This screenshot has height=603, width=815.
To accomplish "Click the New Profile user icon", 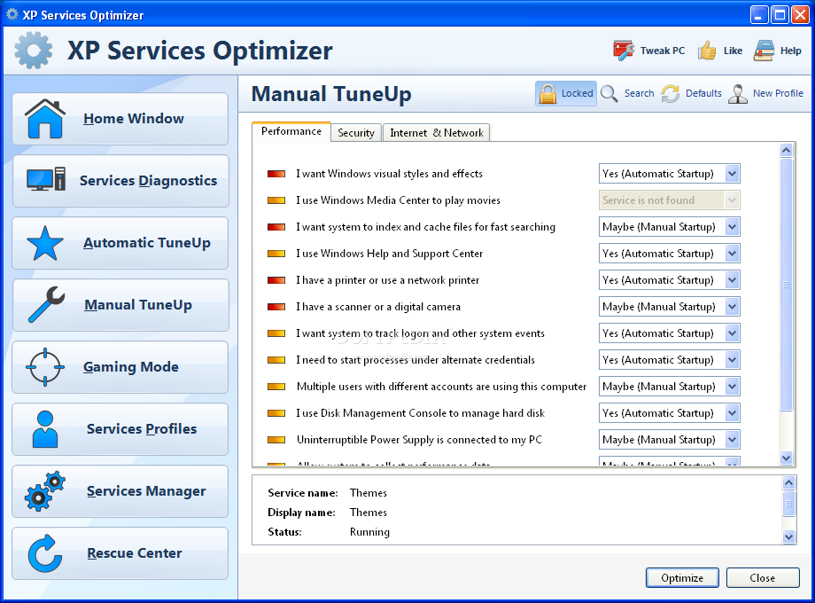I will click(x=738, y=94).
